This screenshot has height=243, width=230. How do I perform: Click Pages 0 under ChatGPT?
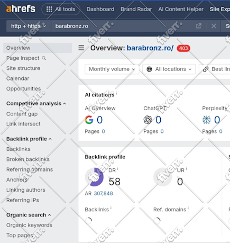click(153, 131)
